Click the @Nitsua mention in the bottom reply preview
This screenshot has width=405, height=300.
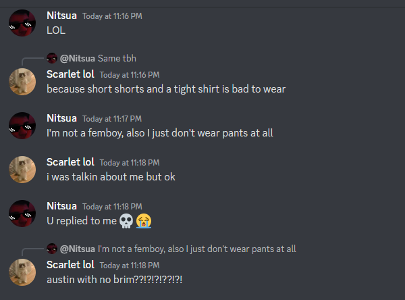point(77,249)
